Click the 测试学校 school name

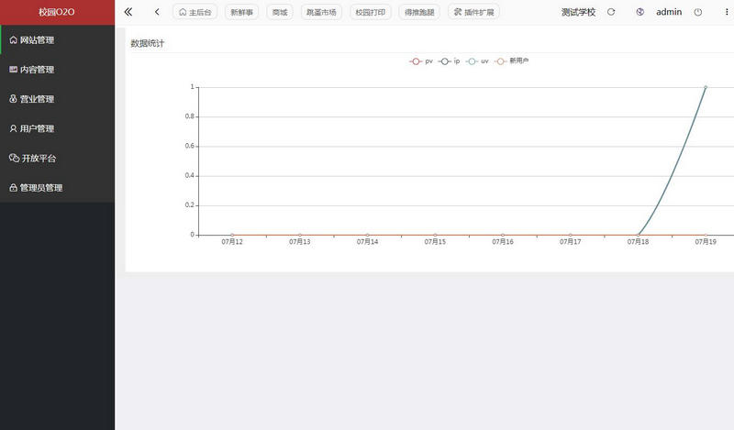tap(579, 12)
